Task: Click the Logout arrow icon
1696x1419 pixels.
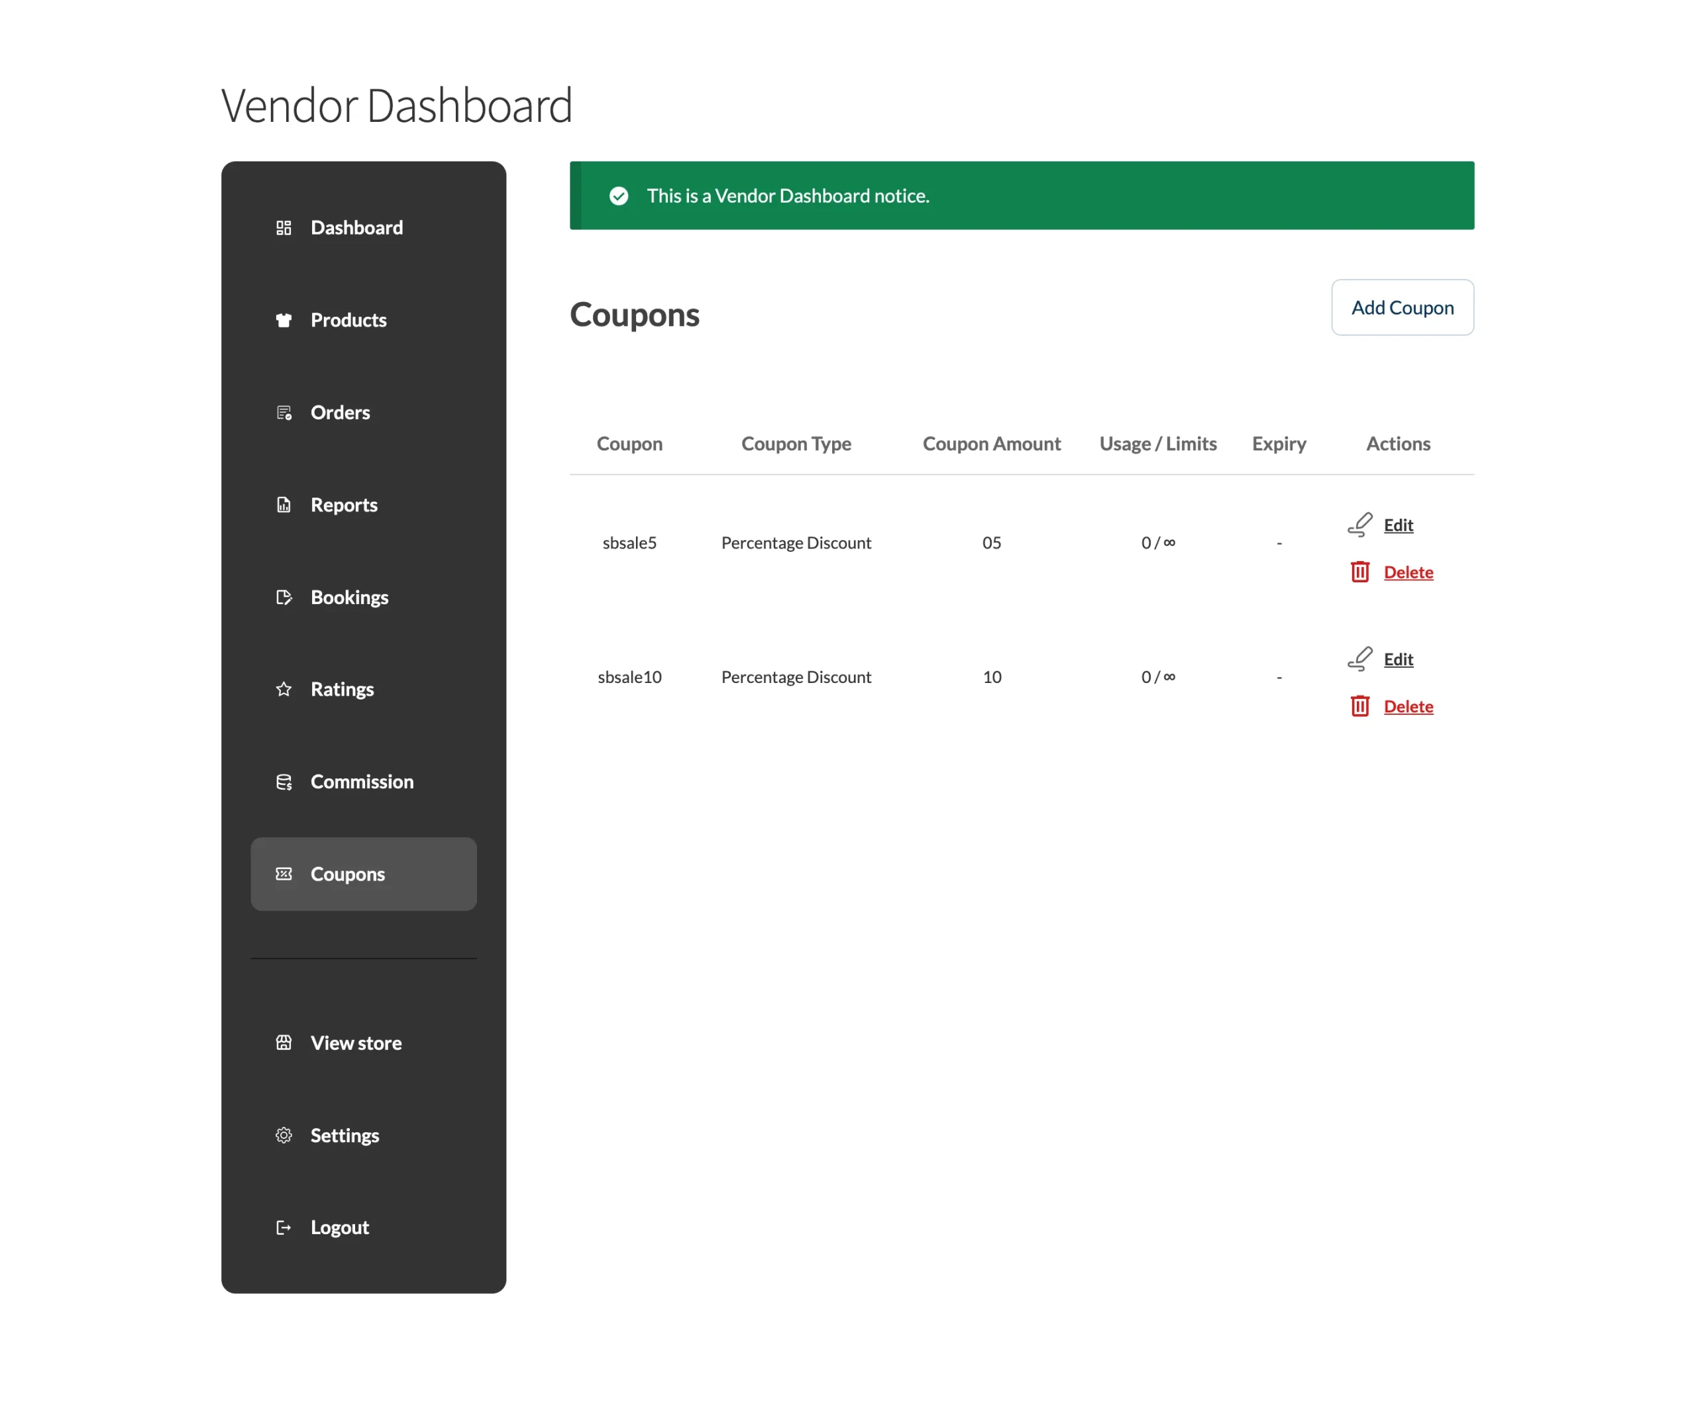Action: point(284,1228)
